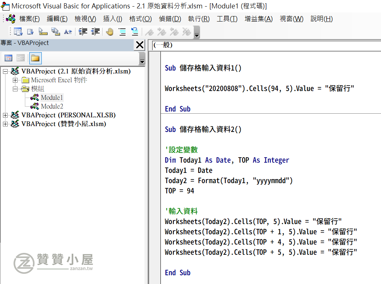Click the Toggle Bookmark flag icon
The width and height of the screenshot is (381, 284).
pos(149,32)
